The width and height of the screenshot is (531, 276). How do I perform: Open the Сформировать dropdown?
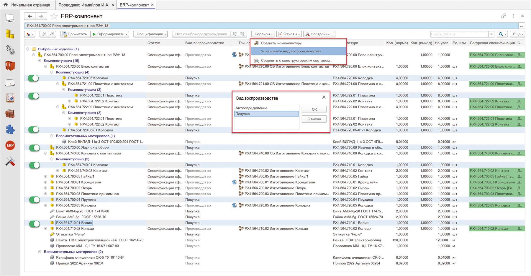point(110,34)
